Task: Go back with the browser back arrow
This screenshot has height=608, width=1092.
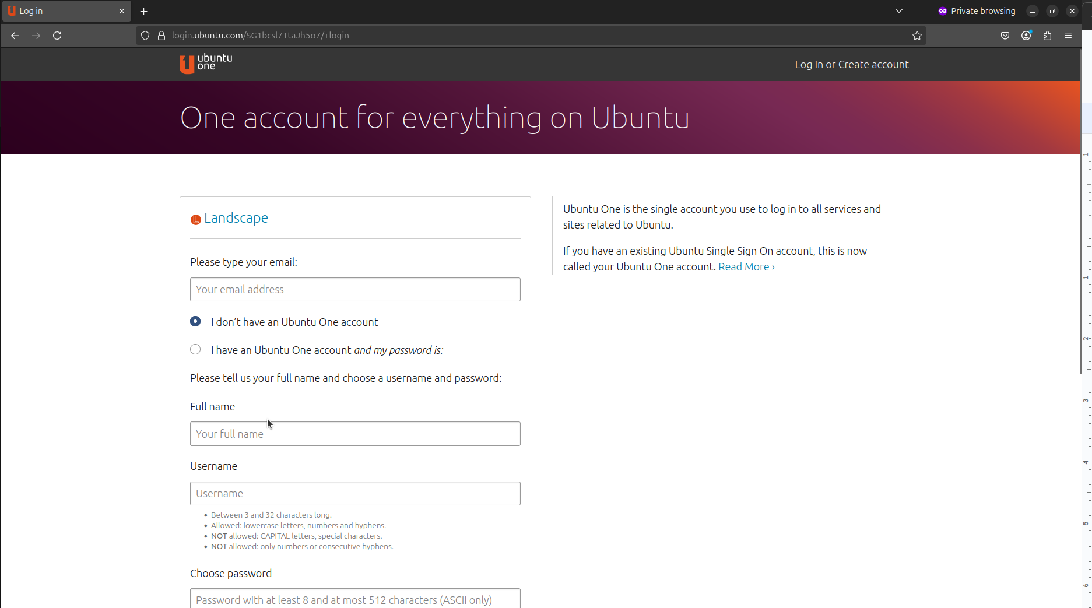Action: click(15, 36)
